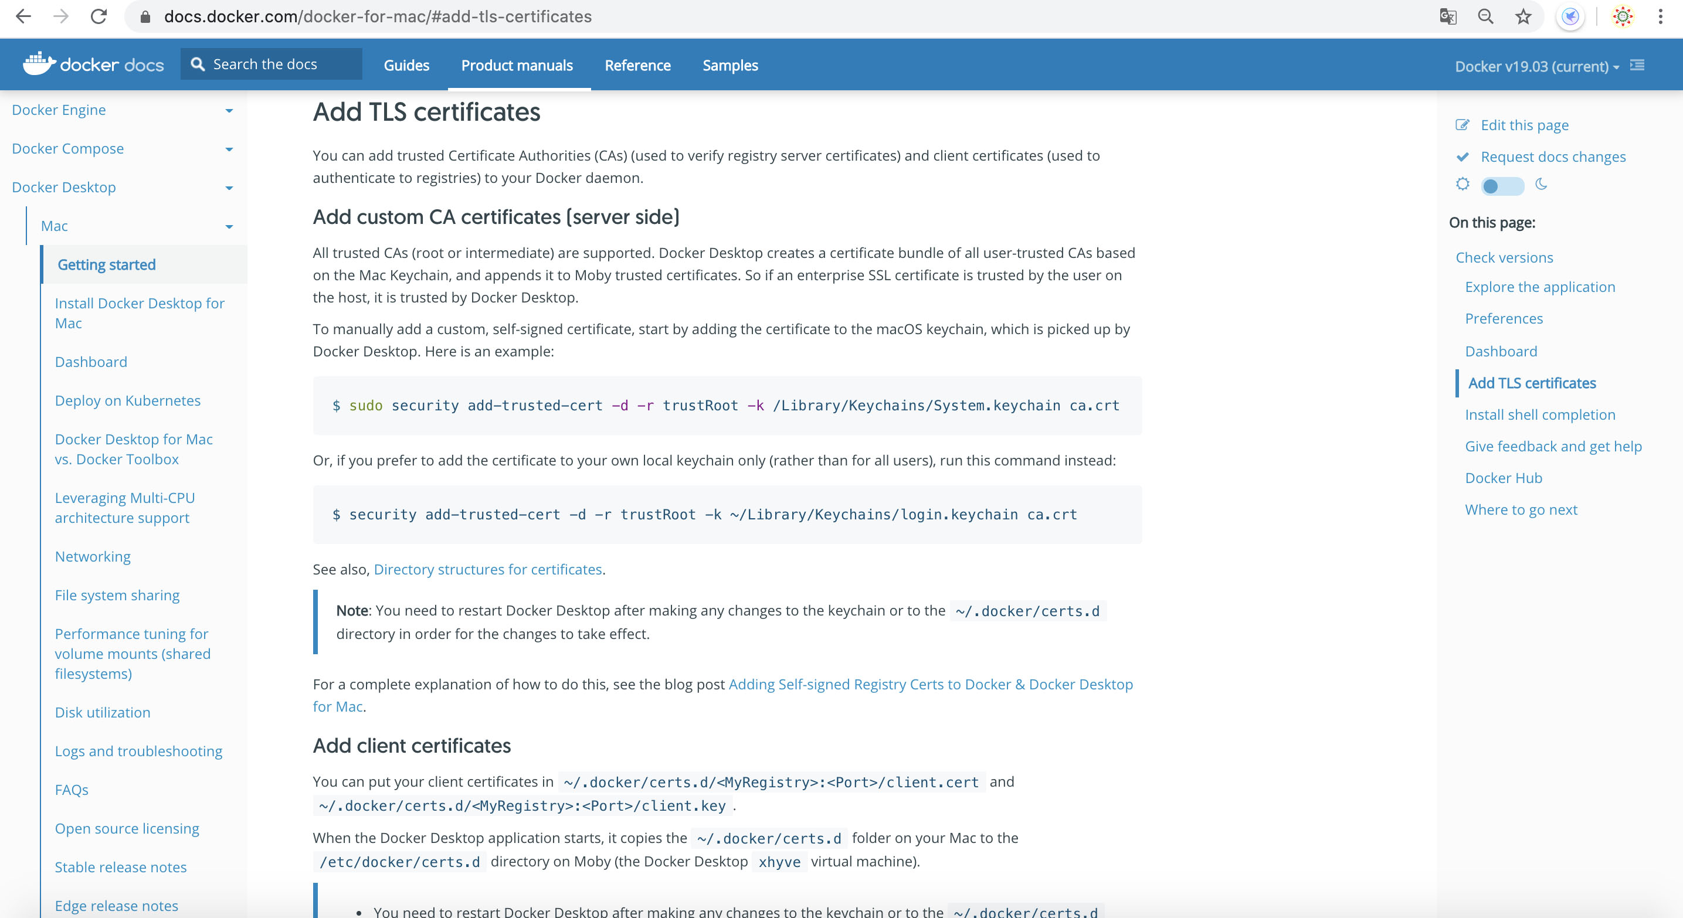1683x918 pixels.
Task: Toggle the table-of-contents list icon in header
Action: (1637, 65)
